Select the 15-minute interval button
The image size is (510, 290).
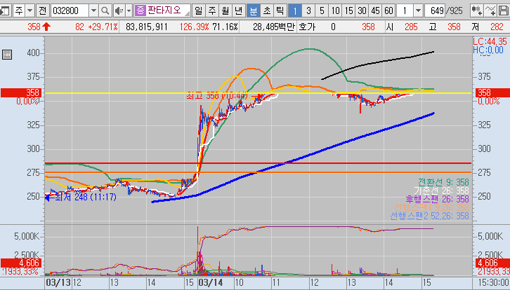pyautogui.click(x=348, y=11)
